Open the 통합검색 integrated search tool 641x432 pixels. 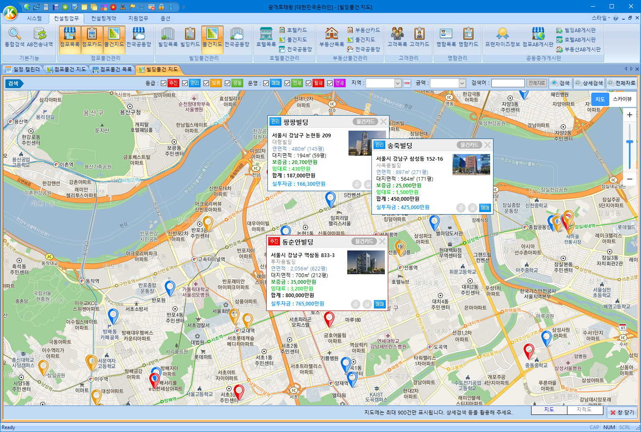coord(15,38)
